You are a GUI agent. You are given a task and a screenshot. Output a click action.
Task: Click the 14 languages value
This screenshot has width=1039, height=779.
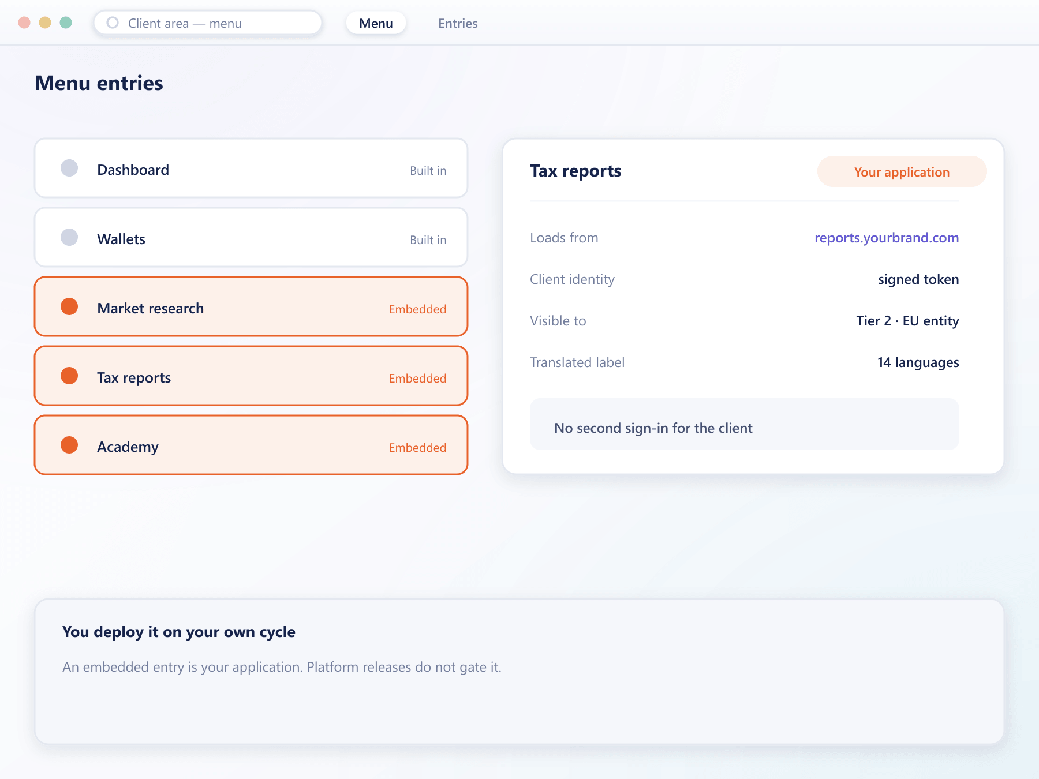coord(918,362)
